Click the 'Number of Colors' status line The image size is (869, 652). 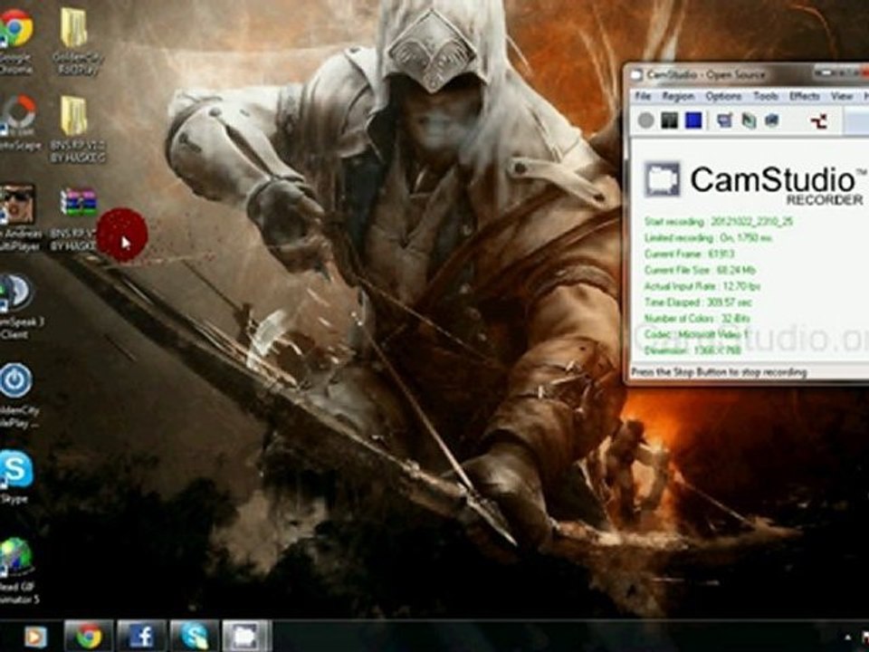coord(697,318)
